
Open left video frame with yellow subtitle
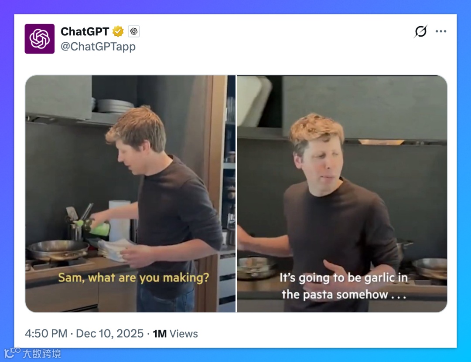click(x=130, y=194)
